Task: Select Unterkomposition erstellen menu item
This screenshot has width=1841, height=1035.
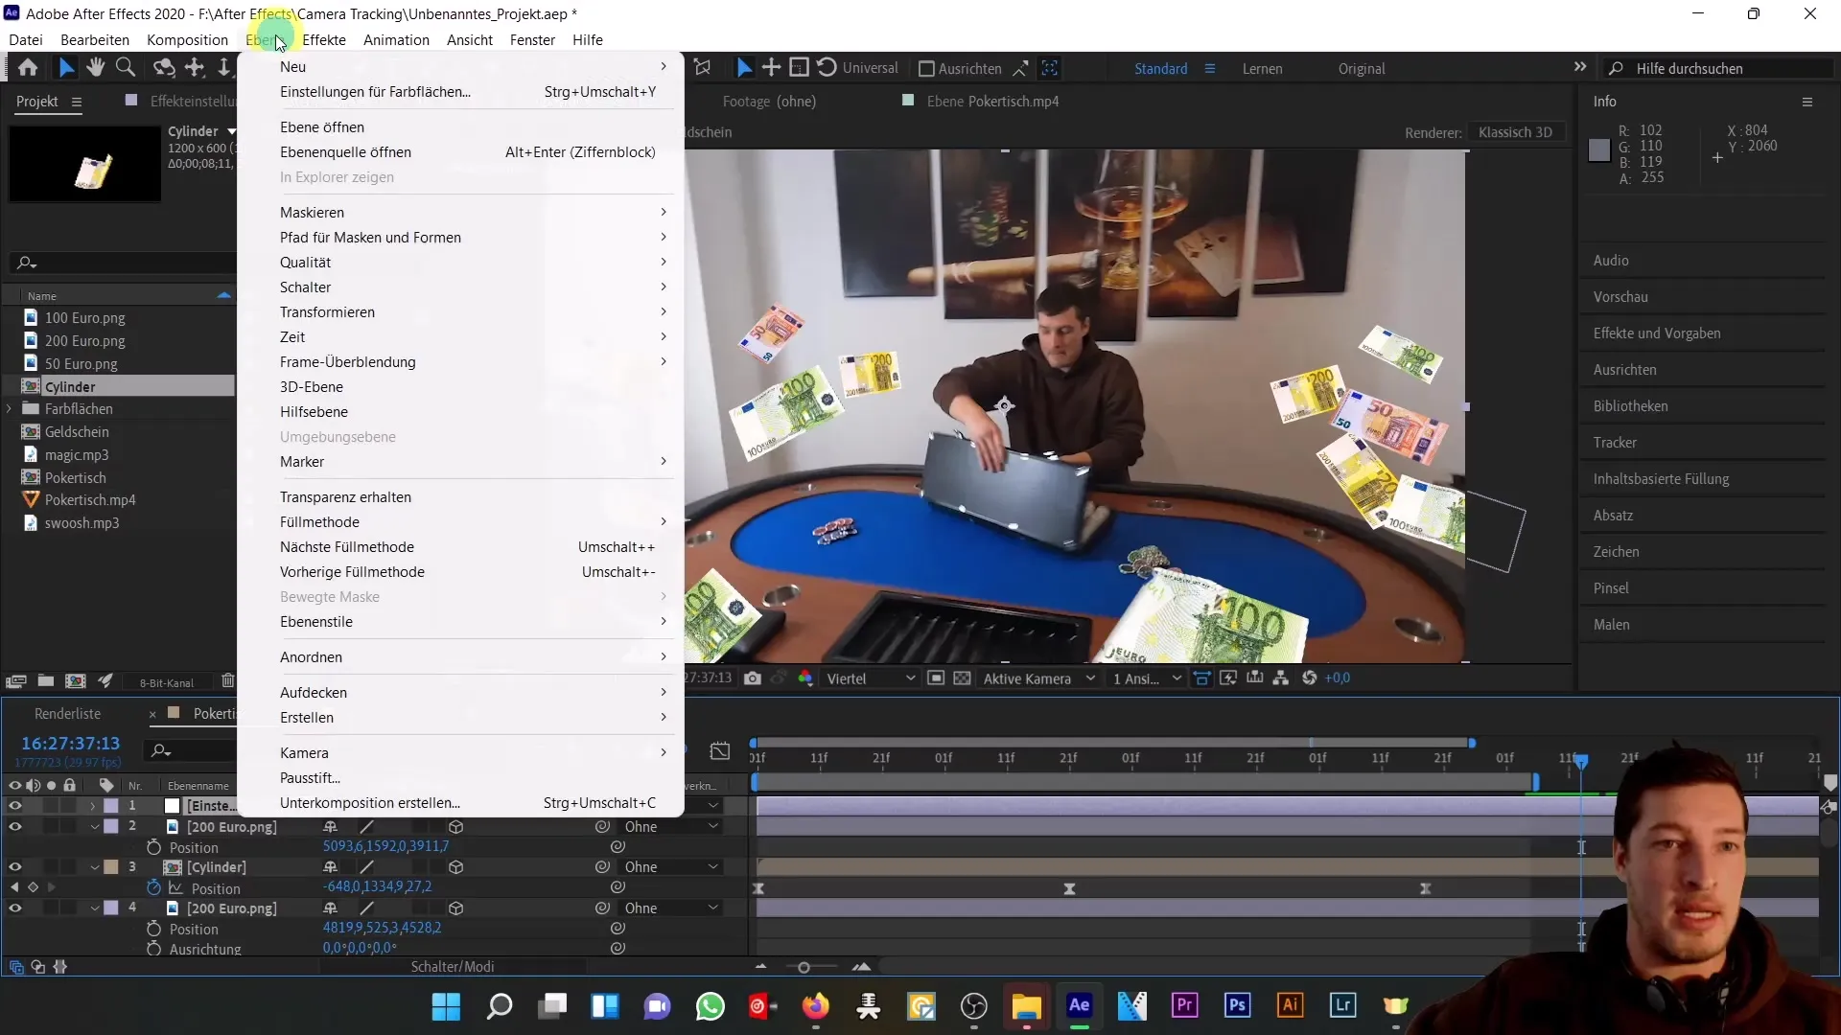Action: pyautogui.click(x=370, y=802)
